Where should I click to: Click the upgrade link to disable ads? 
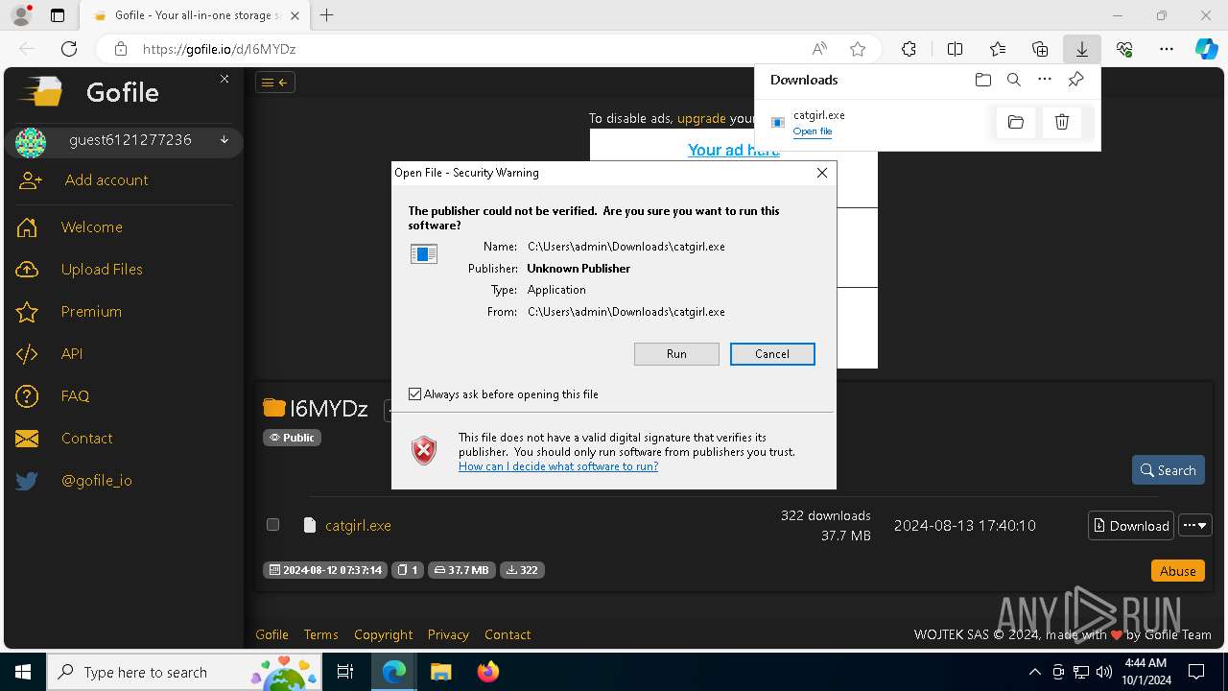pyautogui.click(x=701, y=118)
